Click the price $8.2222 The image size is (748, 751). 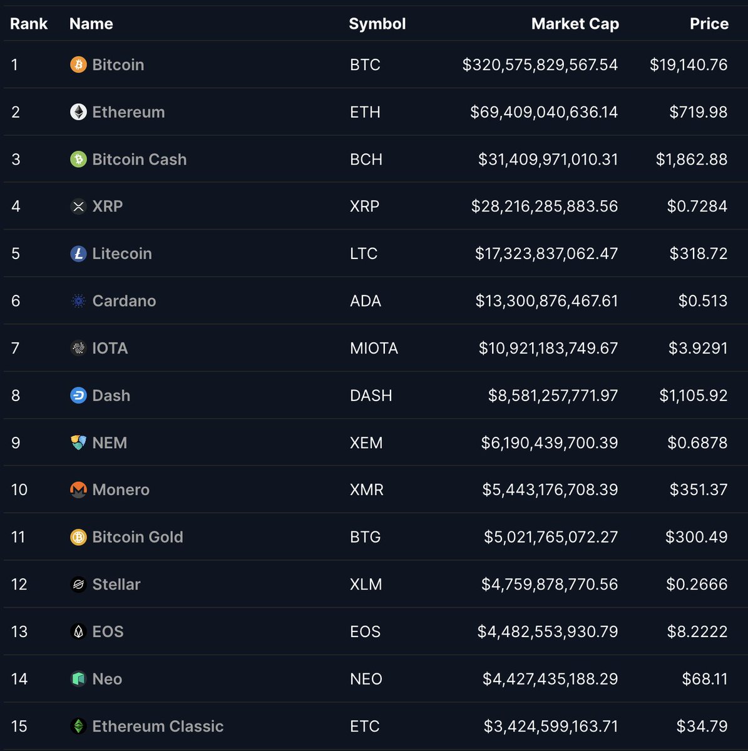(697, 631)
